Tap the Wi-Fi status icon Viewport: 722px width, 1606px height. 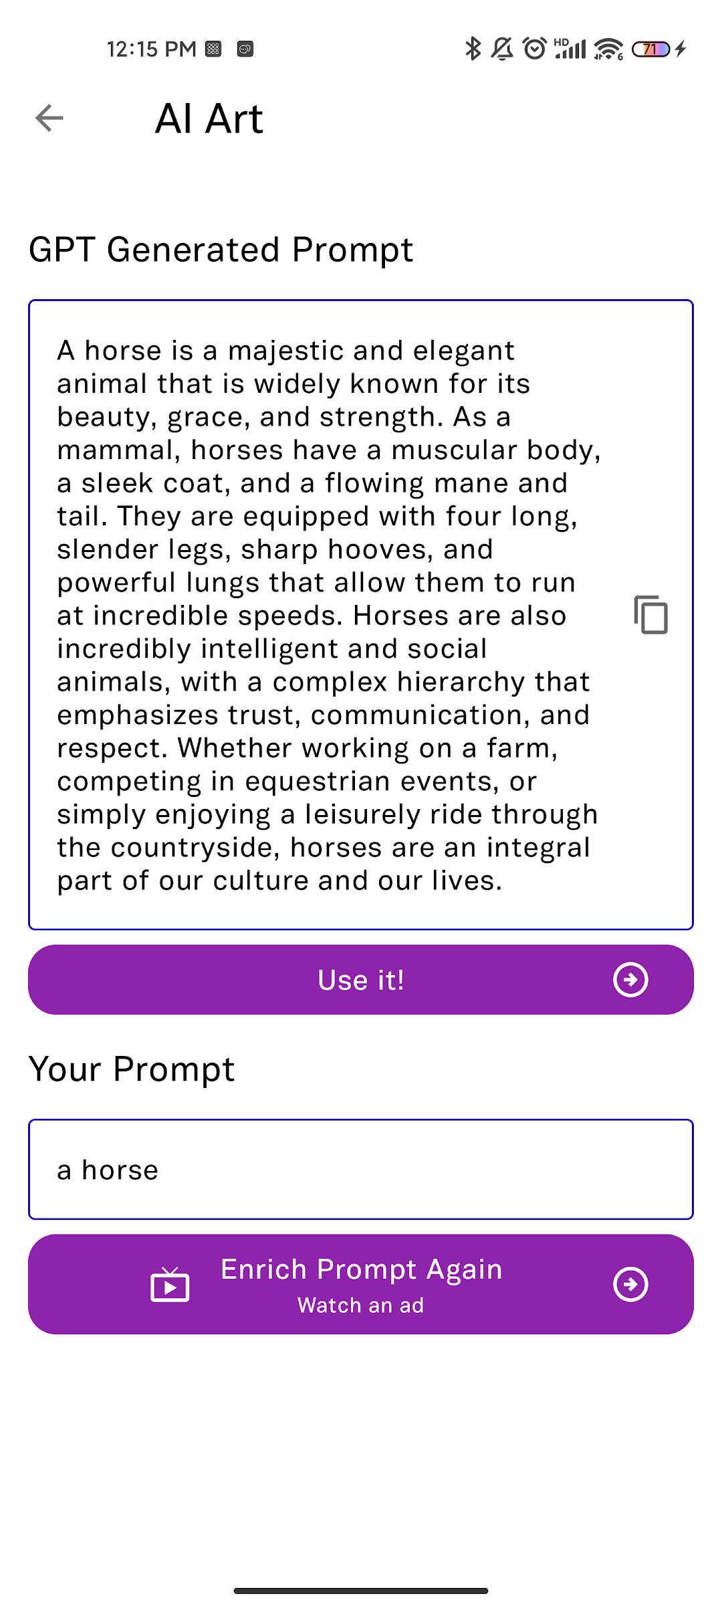point(608,49)
